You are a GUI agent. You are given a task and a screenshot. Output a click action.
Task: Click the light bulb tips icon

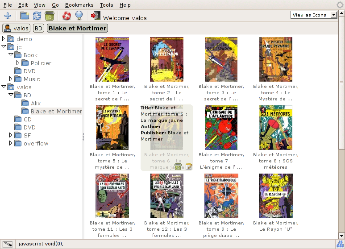click(79, 16)
